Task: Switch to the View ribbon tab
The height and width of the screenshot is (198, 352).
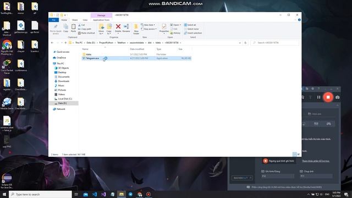Action: coord(85,20)
